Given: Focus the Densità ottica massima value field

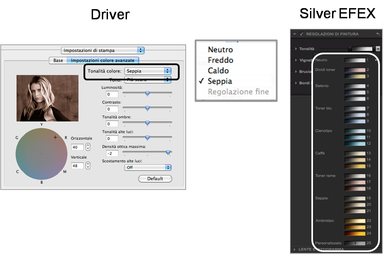Looking at the screenshot, I should pos(112,153).
